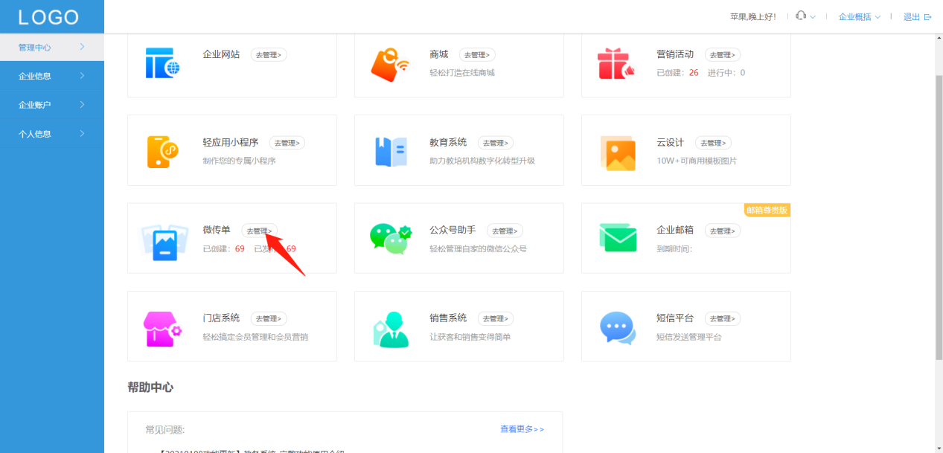Open 去管理 for 短信平台
943x453 pixels.
coord(723,318)
